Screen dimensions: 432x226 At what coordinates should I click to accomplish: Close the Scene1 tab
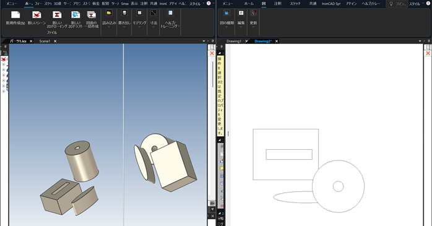click(x=55, y=41)
